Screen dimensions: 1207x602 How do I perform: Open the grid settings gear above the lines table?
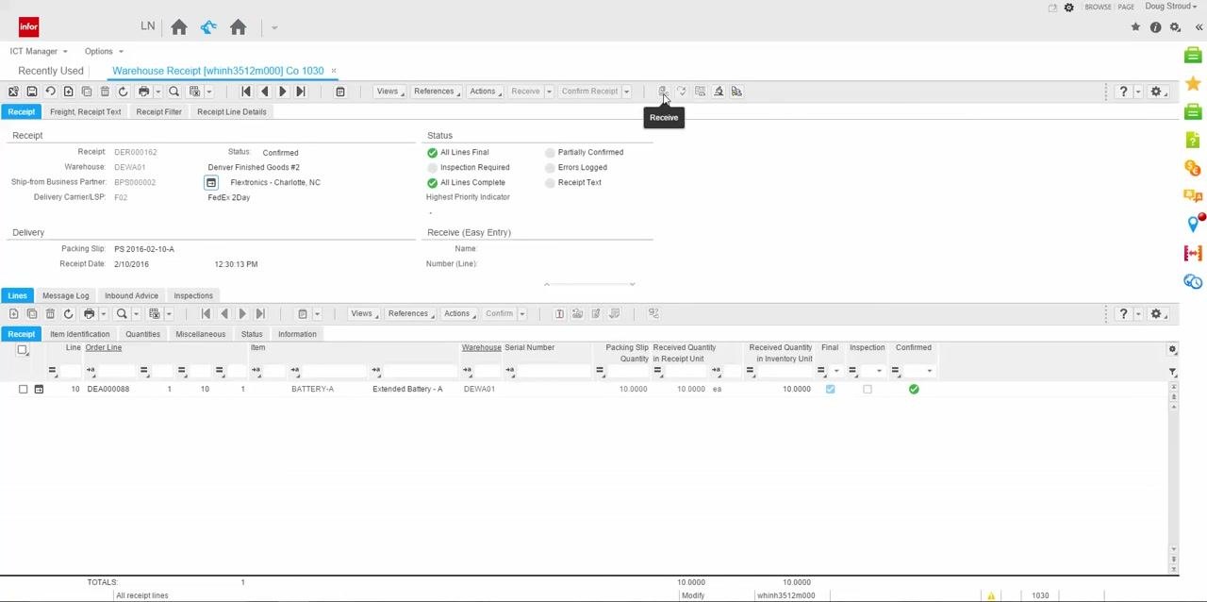[1172, 349]
